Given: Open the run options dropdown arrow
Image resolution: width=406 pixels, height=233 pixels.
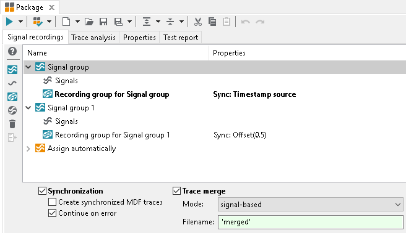Looking at the screenshot, I should (x=20, y=22).
